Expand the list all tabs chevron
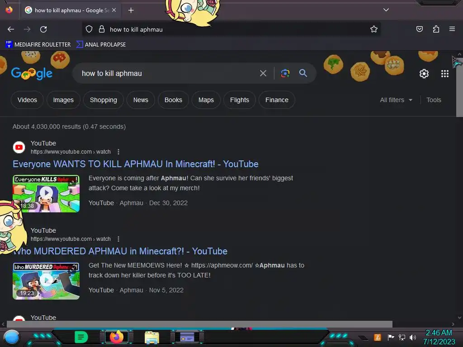Image resolution: width=463 pixels, height=347 pixels. tap(386, 10)
